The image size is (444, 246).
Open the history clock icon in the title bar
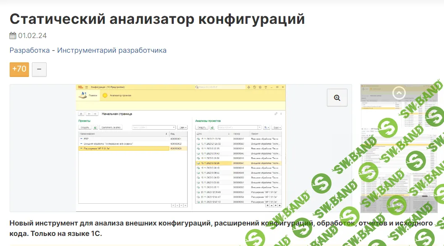(254, 87)
